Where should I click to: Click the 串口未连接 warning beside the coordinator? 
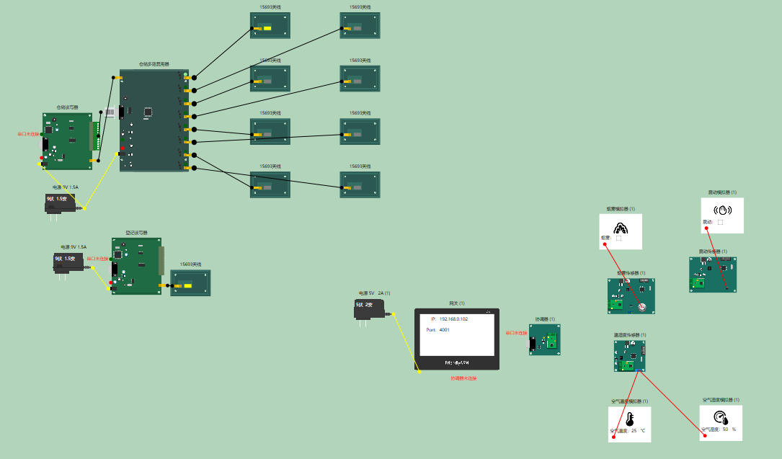click(516, 333)
